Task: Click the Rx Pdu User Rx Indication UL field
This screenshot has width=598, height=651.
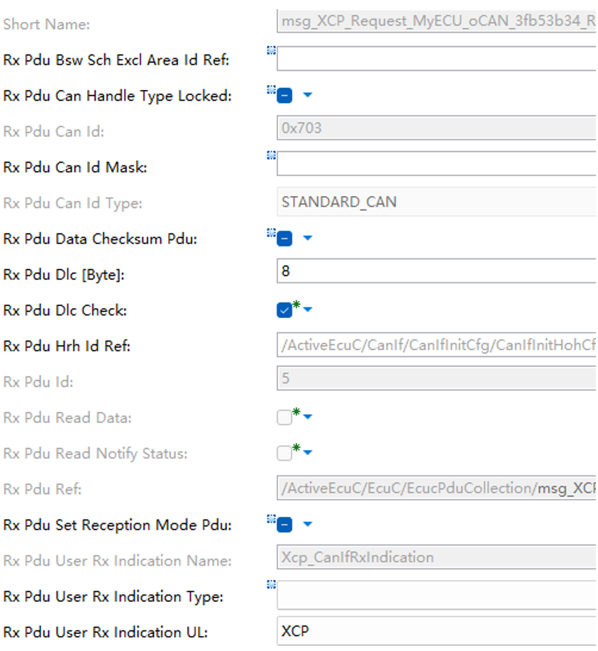Action: (x=436, y=630)
